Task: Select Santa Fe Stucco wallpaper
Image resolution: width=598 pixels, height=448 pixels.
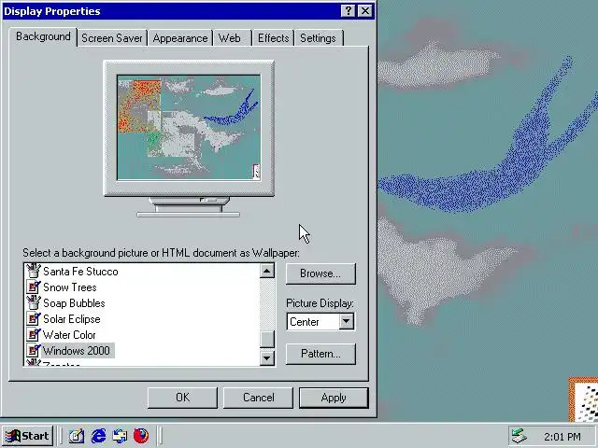Action: (80, 272)
